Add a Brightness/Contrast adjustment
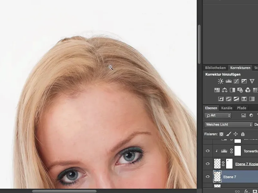The image size is (258, 193). (221, 81)
